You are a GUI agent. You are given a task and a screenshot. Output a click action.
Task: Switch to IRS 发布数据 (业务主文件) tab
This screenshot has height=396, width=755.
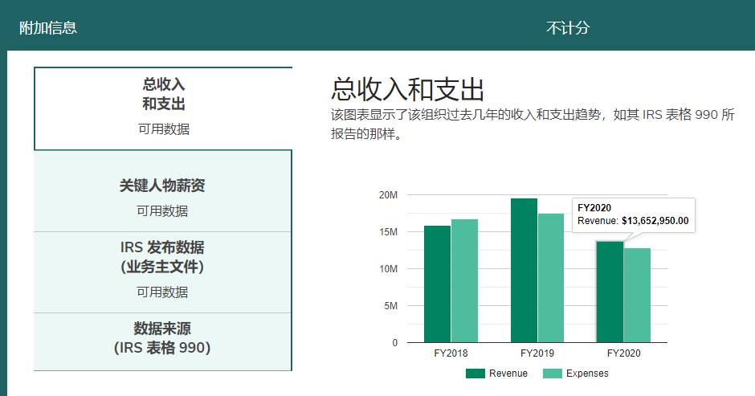point(162,268)
